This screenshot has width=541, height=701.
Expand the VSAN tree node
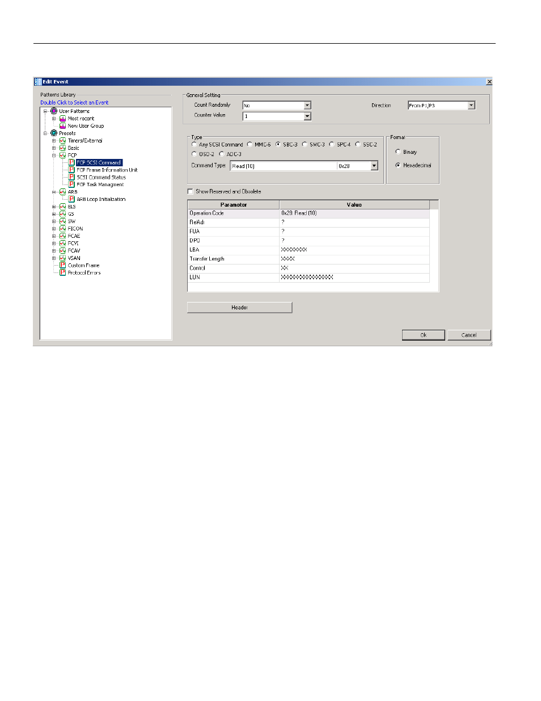(54, 258)
